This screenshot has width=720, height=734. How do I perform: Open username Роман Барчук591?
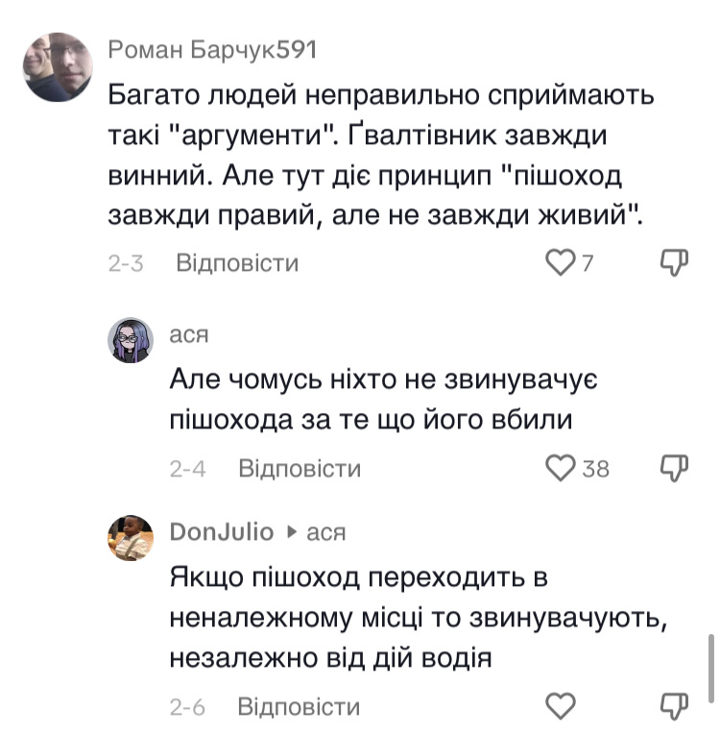pos(211,51)
